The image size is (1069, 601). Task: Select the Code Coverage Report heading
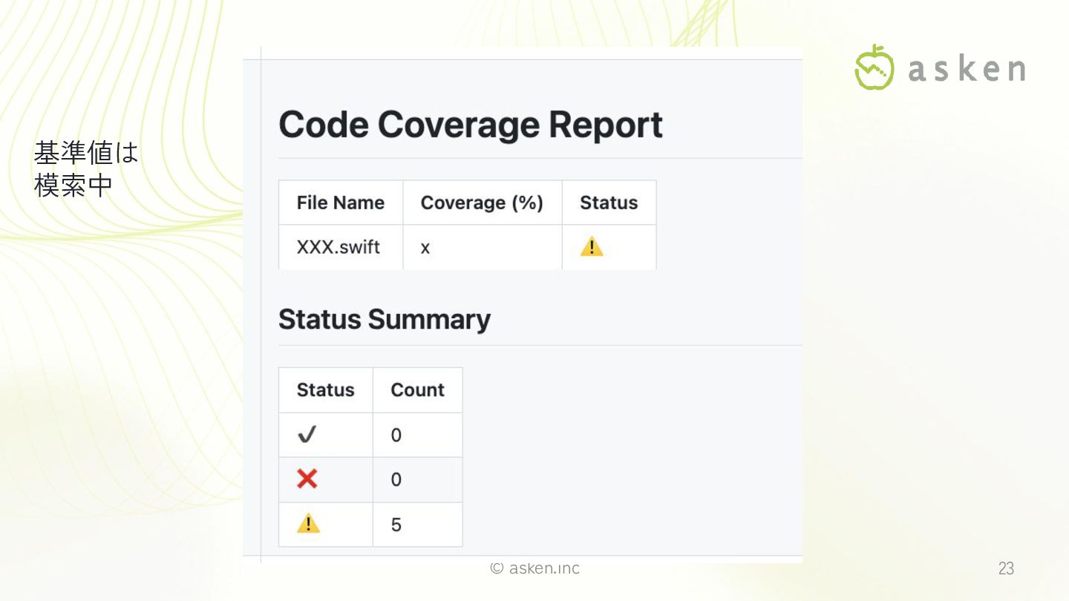(x=471, y=125)
